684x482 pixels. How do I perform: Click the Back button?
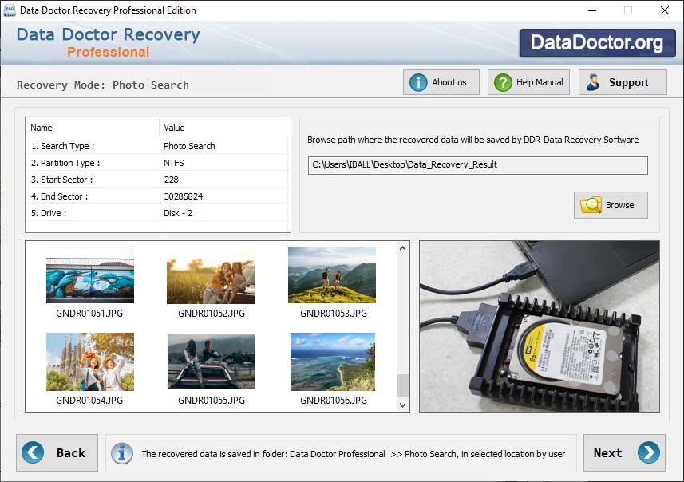pyautogui.click(x=57, y=453)
